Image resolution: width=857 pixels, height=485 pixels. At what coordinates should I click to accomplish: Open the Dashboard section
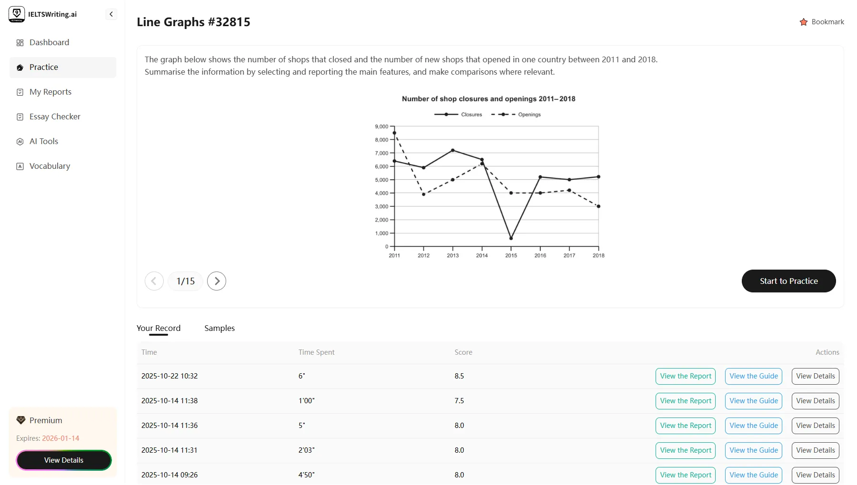pos(49,42)
